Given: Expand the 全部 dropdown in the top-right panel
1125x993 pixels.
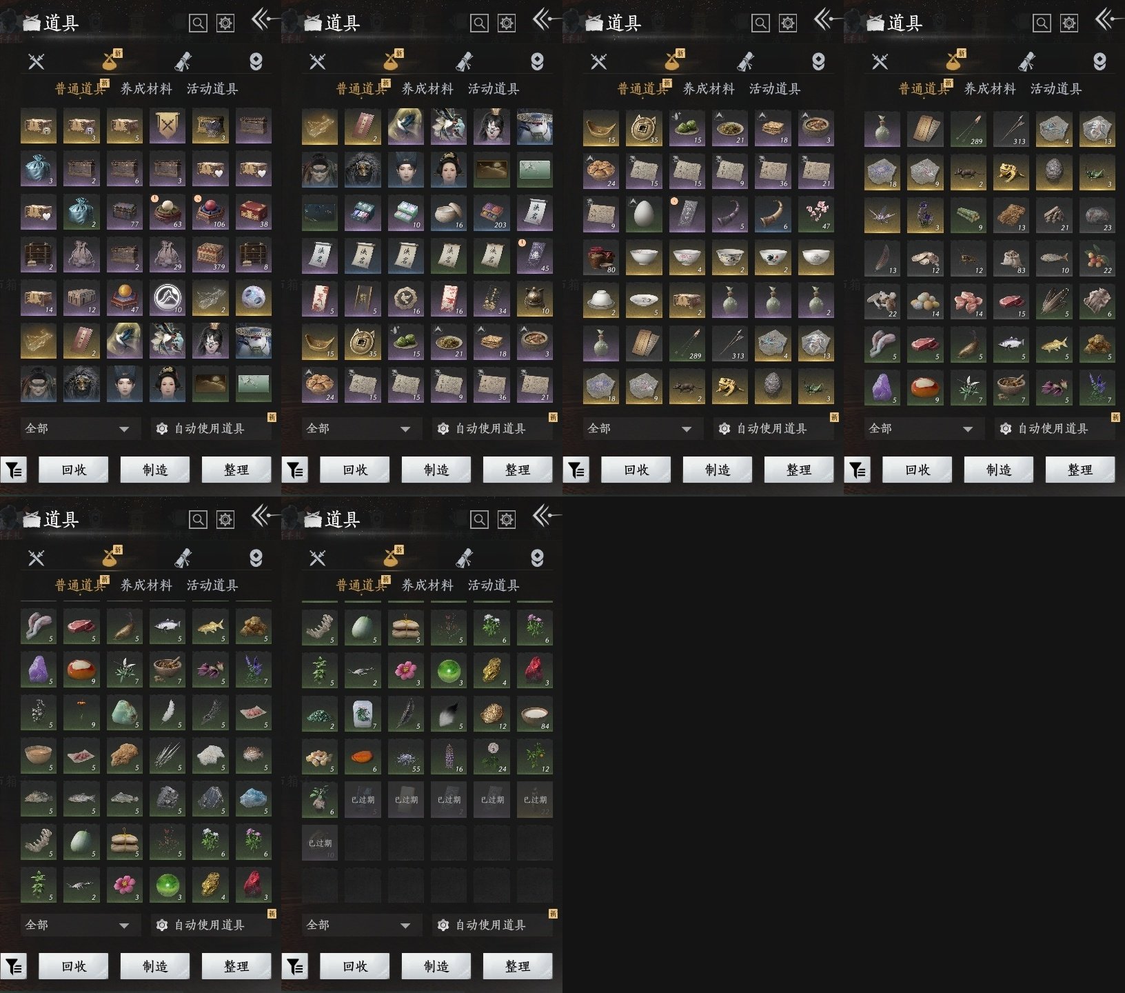Looking at the screenshot, I should point(921,428).
